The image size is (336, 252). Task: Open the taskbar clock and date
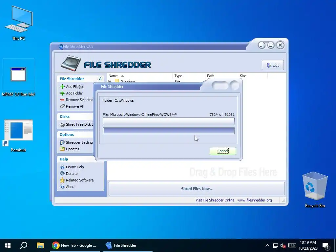pyautogui.click(x=308, y=245)
